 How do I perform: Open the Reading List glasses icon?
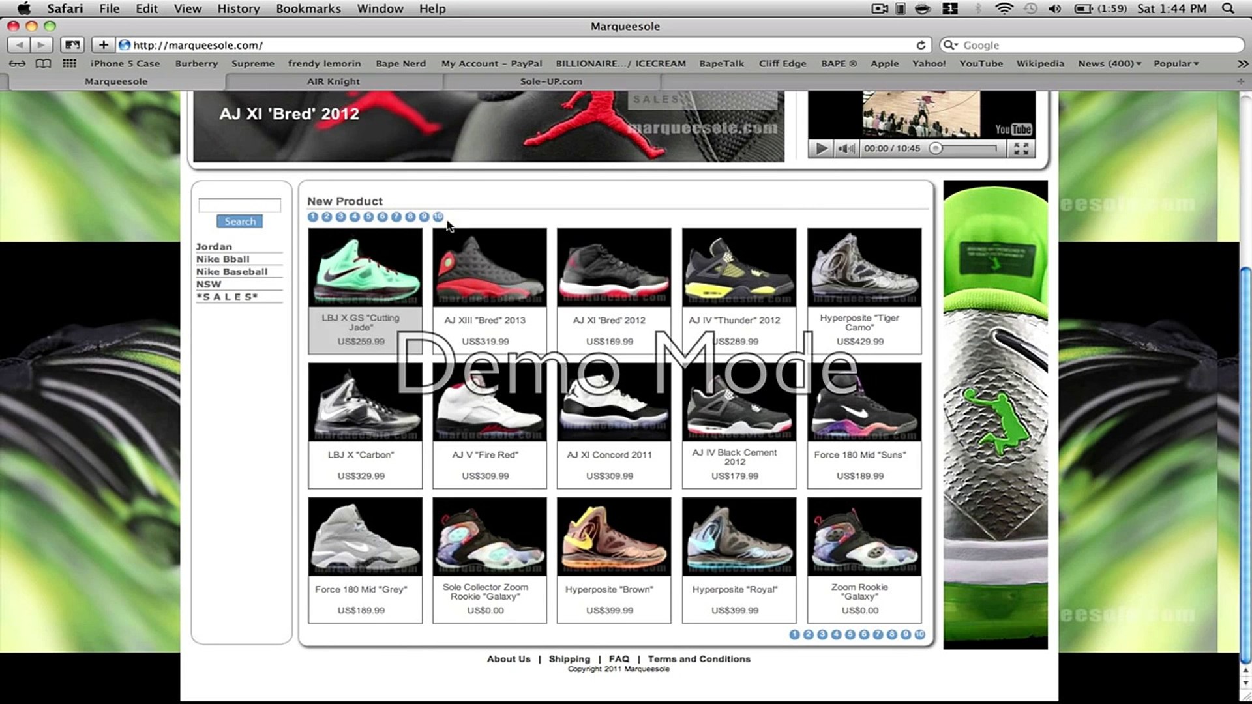(x=18, y=63)
